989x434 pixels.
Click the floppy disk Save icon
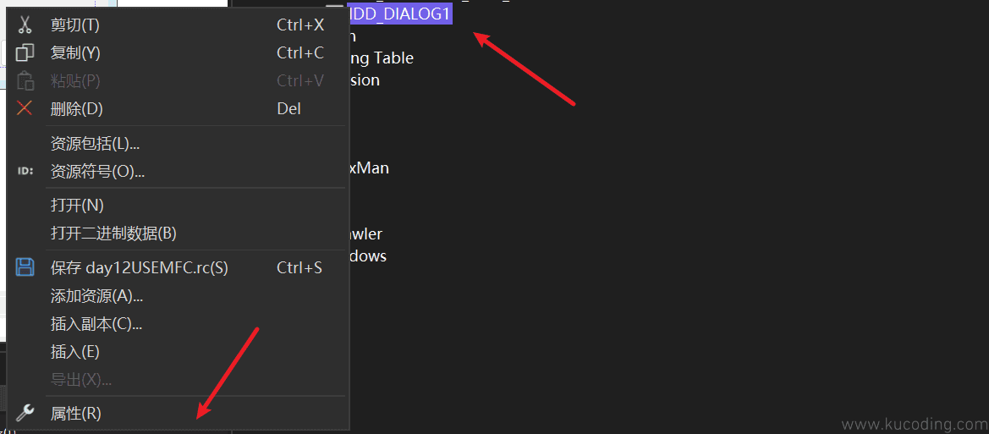click(25, 266)
